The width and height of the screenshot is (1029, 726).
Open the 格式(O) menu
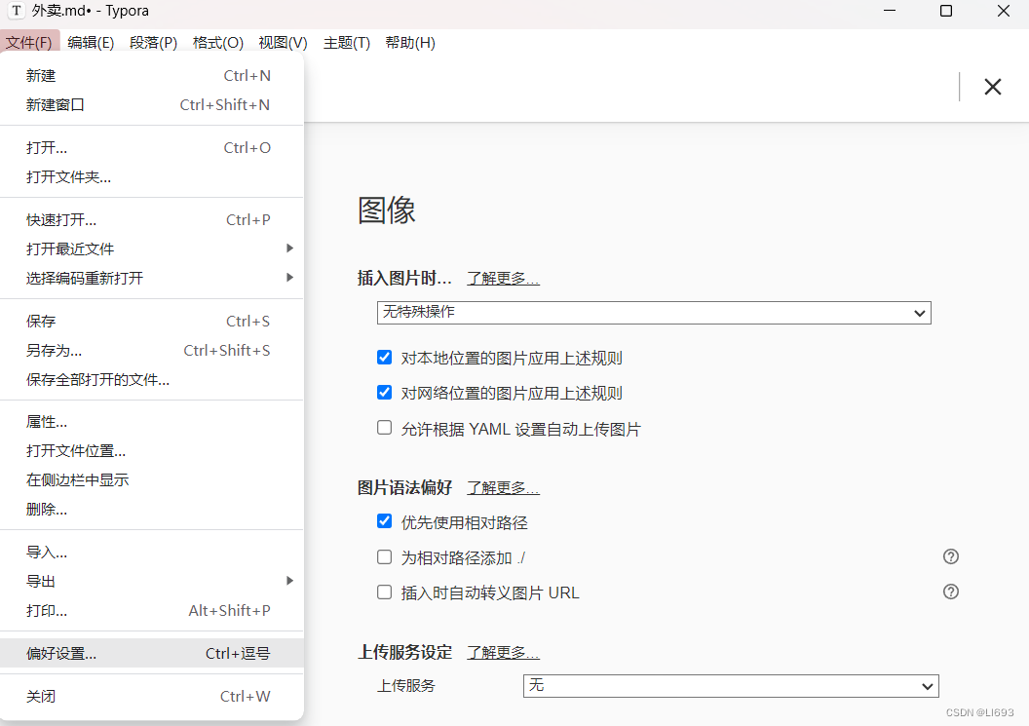tap(218, 43)
